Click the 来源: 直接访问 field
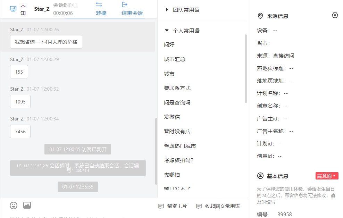Image resolution: width=343 pixels, height=218 pixels. click(x=275, y=56)
